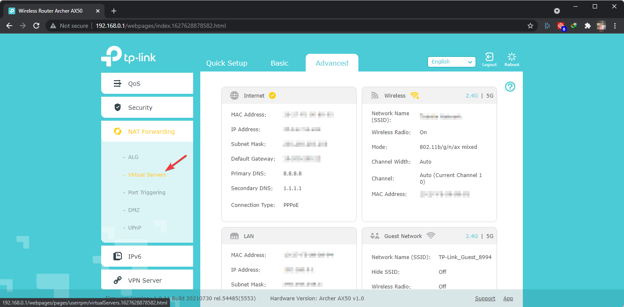The width and height of the screenshot is (624, 307).
Task: Bookmark this page with star icon
Action: (x=530, y=26)
